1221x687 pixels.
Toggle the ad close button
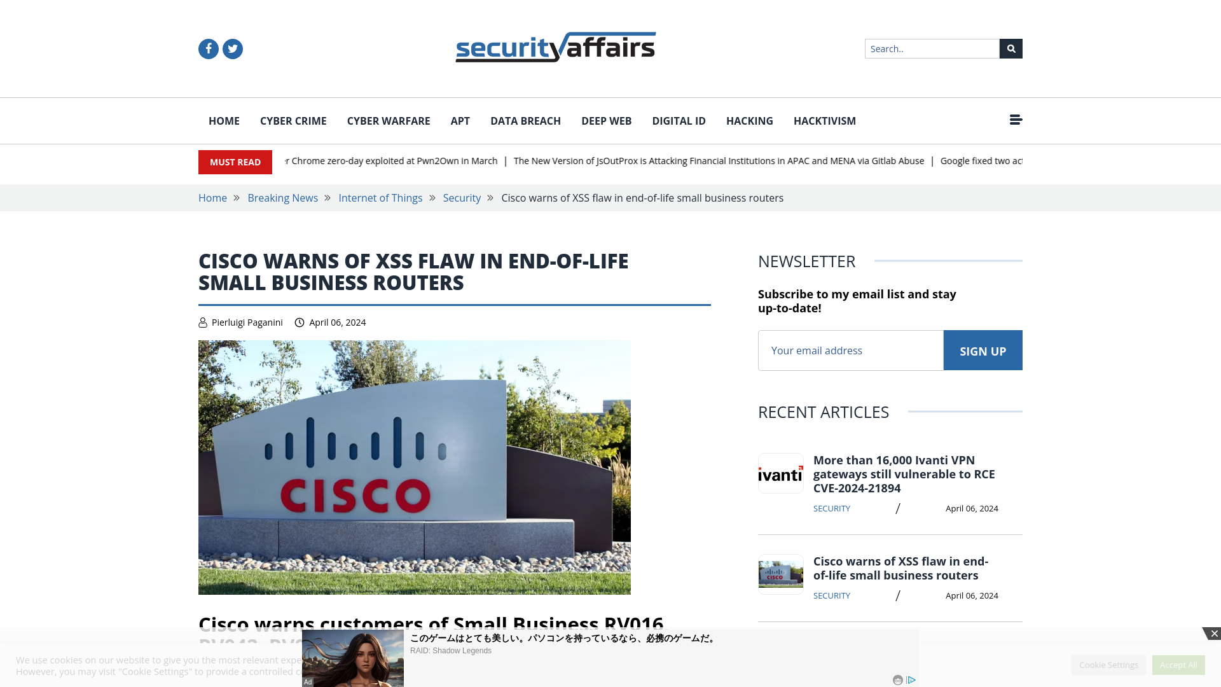point(1213,634)
